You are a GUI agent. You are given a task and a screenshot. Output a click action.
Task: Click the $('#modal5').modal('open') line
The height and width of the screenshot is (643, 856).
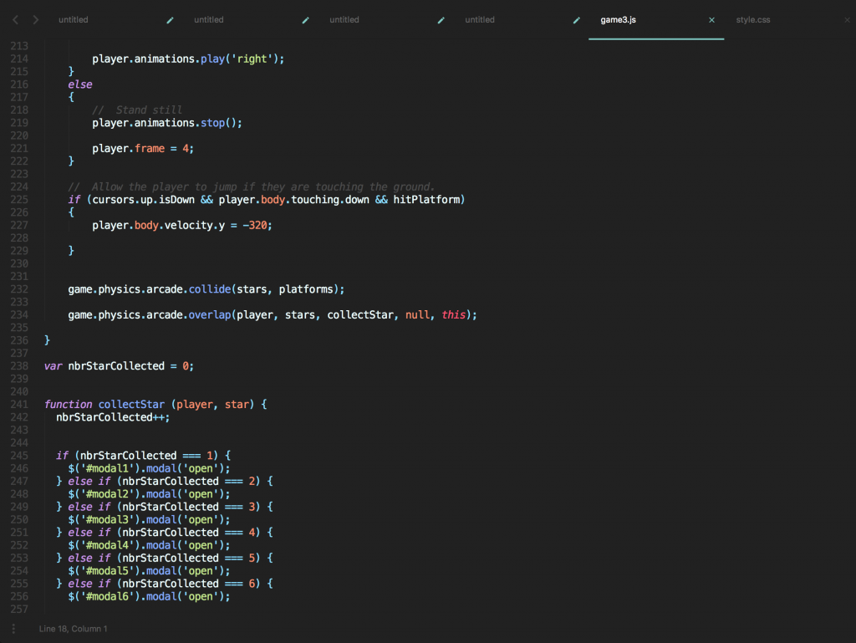pyautogui.click(x=149, y=571)
